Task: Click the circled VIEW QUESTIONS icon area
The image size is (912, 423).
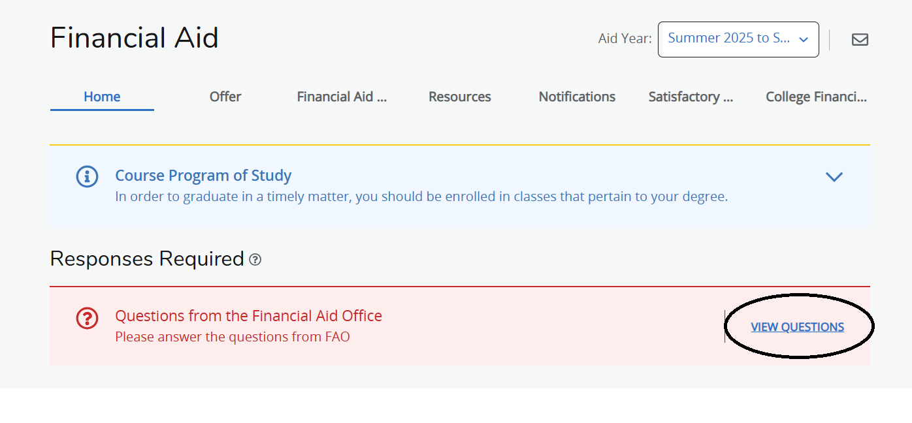Action: [x=797, y=326]
